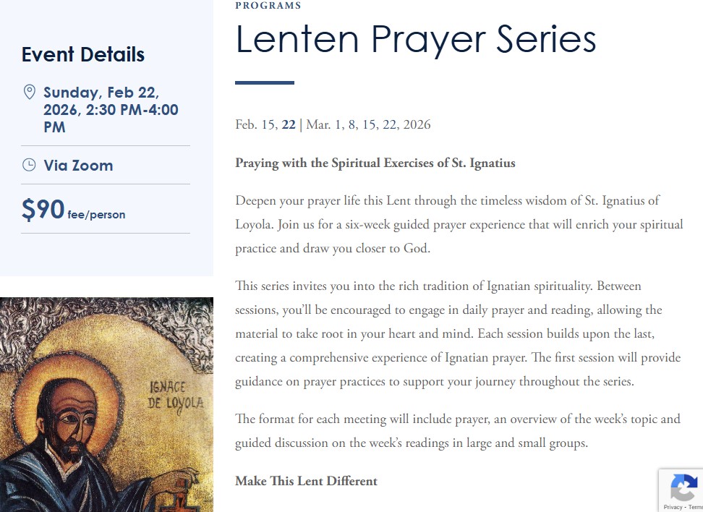Click the blue divider bar under the title
The height and width of the screenshot is (512, 703).
265,83
